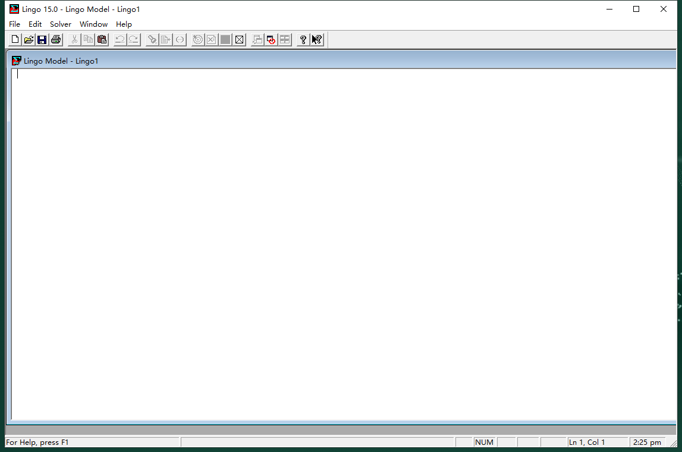Image resolution: width=682 pixels, height=452 pixels.
Task: Print the current model
Action: (56, 40)
